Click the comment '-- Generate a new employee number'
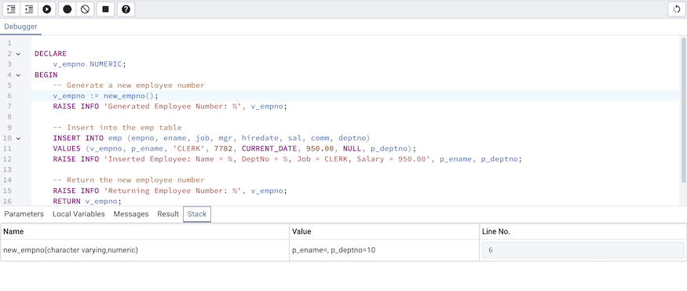This screenshot has height=291, width=687. [129, 85]
